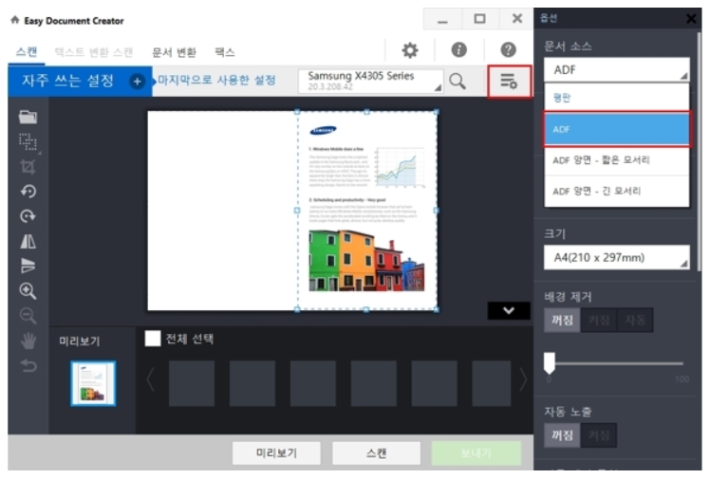Set 배경 제거 to 켜짐
The image size is (710, 479).
click(599, 321)
